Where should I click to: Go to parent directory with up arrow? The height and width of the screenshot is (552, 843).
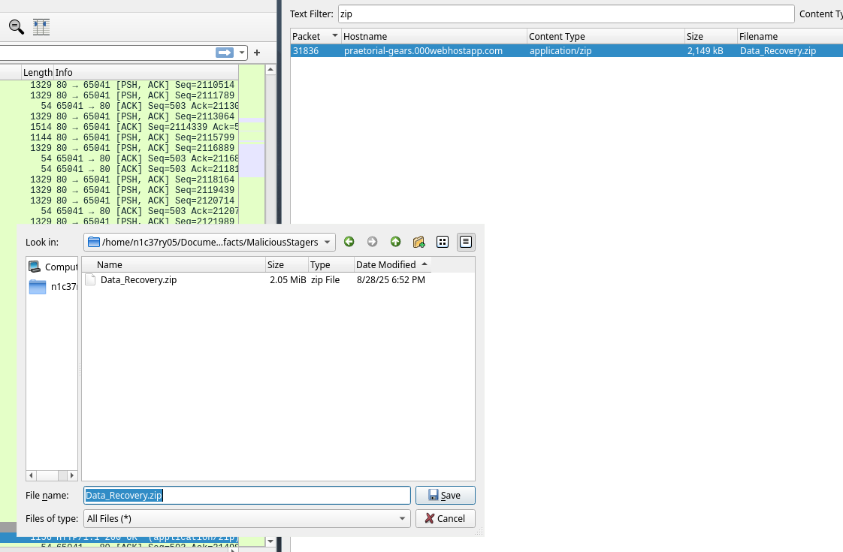pyautogui.click(x=395, y=242)
